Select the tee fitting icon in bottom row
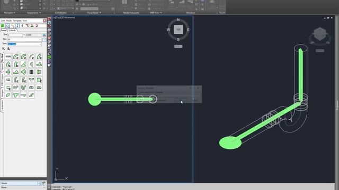339x190 pixels. point(16,95)
